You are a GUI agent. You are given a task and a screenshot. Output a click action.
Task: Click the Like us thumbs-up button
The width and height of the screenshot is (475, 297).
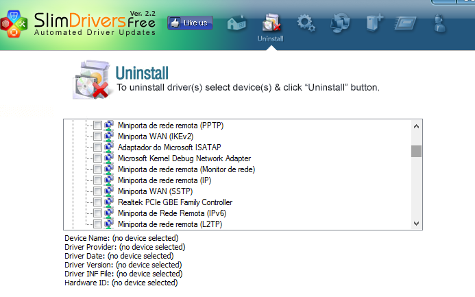[190, 23]
